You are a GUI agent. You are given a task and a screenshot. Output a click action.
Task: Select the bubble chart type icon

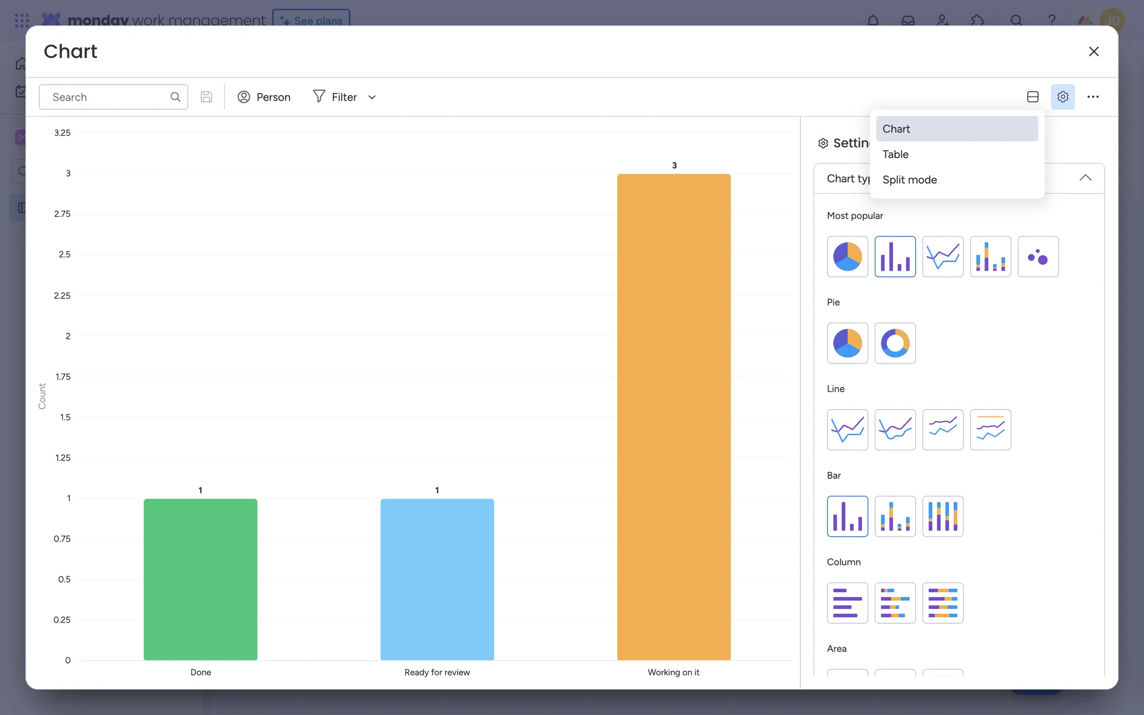1038,257
